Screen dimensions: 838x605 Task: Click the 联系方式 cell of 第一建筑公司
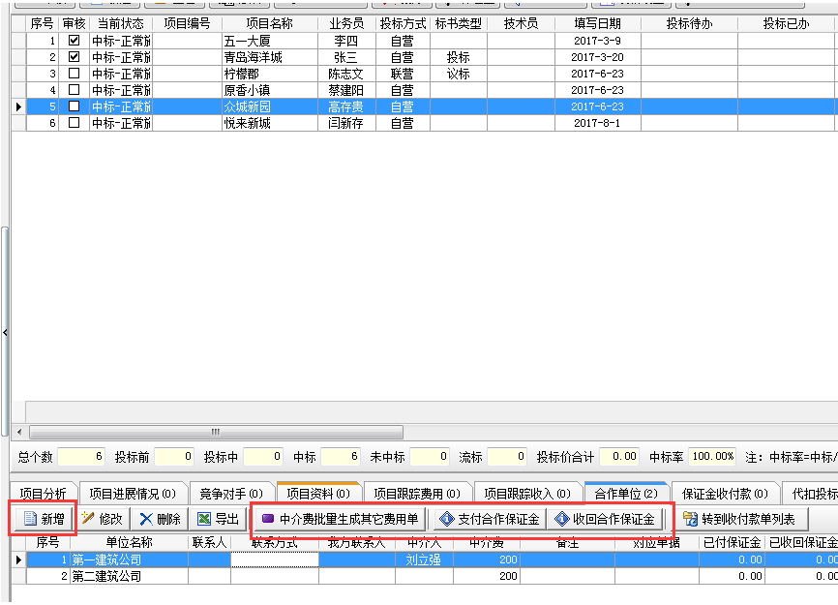click(275, 560)
